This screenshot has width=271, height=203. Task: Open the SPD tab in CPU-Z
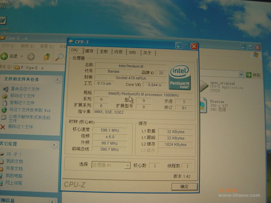(x=133, y=52)
